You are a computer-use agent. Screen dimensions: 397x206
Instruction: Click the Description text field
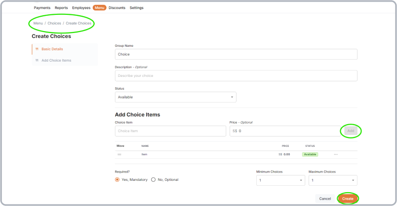[236, 75]
